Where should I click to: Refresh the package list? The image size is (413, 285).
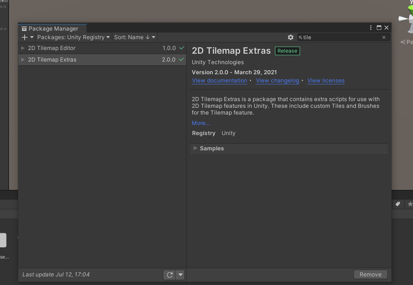[169, 275]
